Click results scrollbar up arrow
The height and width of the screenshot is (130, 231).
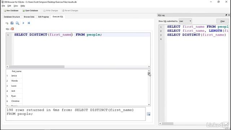coord(149,71)
